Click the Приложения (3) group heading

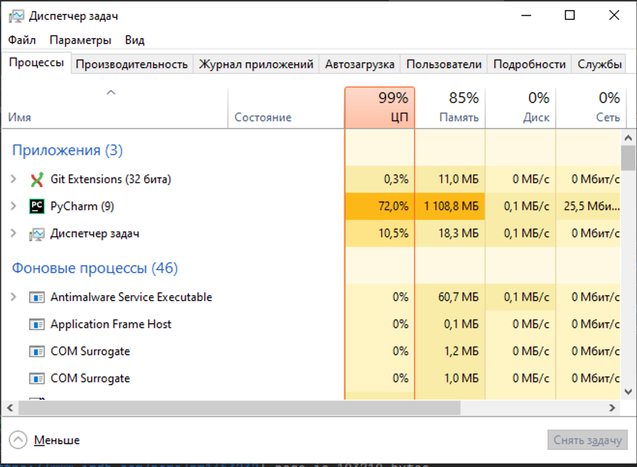pos(67,150)
